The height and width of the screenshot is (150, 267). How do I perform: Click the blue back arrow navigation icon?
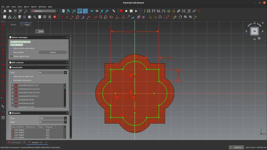(92, 11)
